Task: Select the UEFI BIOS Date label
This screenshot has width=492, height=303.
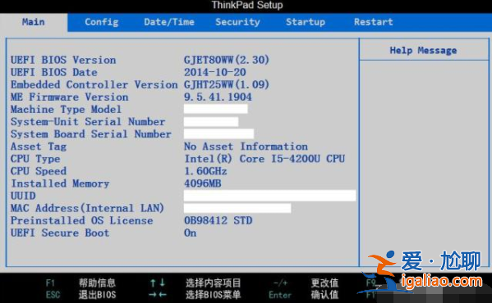Action: 54,72
